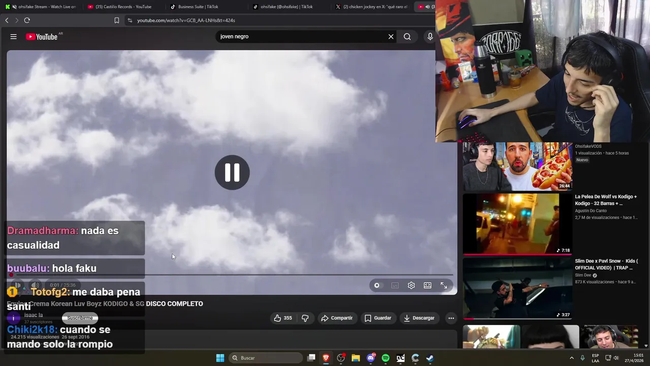Share the video with Compartir
Viewport: 650px width, 366px height.
(x=337, y=318)
